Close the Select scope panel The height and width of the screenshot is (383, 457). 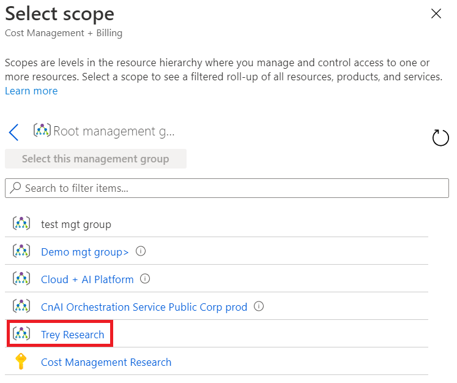pyautogui.click(x=436, y=14)
